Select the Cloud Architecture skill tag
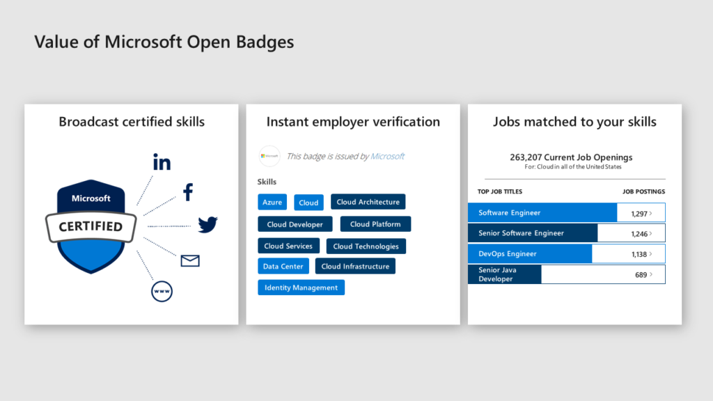Viewport: 713px width, 401px height. [x=368, y=202]
